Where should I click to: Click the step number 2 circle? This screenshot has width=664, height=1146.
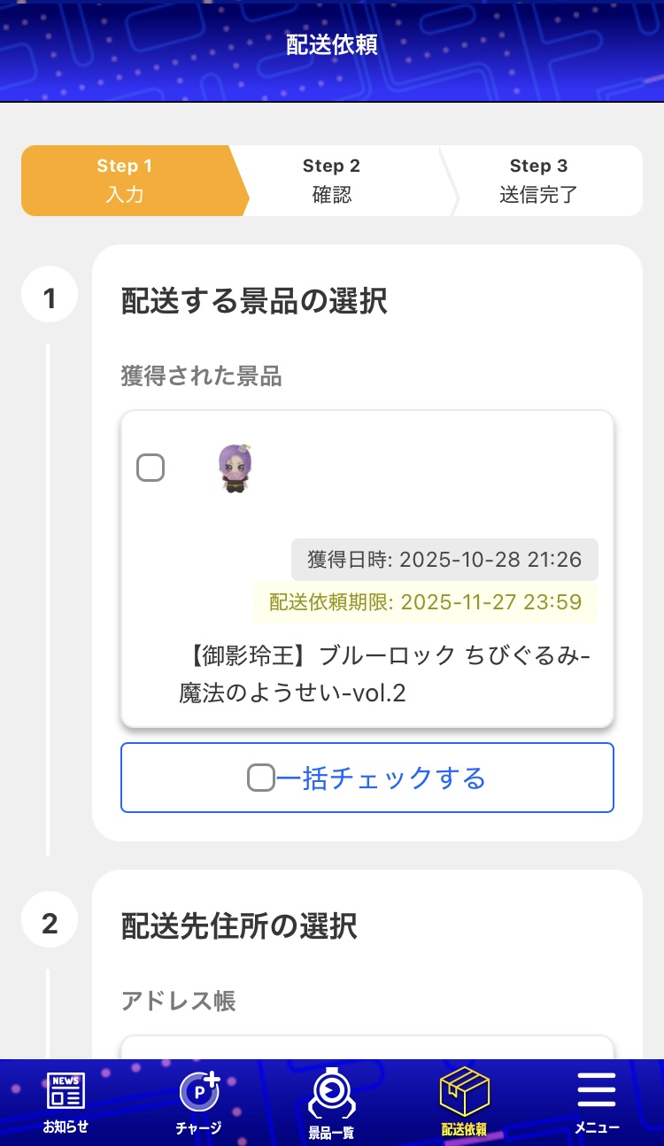[50, 924]
